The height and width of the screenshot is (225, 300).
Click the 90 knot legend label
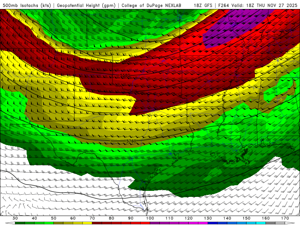click(x=130, y=218)
